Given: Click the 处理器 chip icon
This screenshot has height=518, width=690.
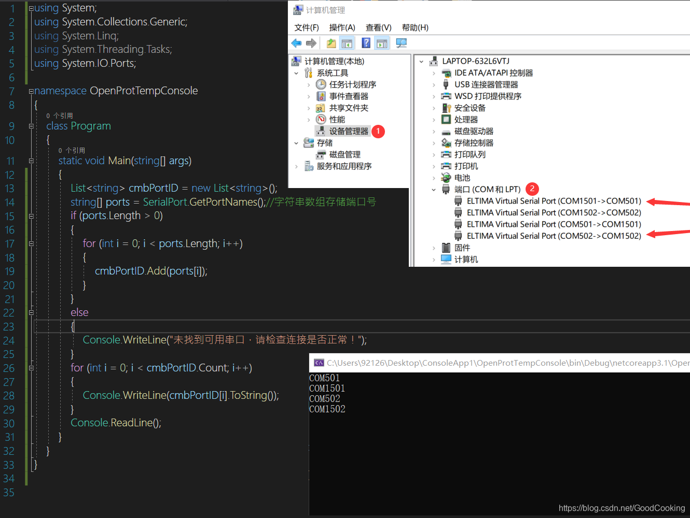Looking at the screenshot, I should coord(446,120).
